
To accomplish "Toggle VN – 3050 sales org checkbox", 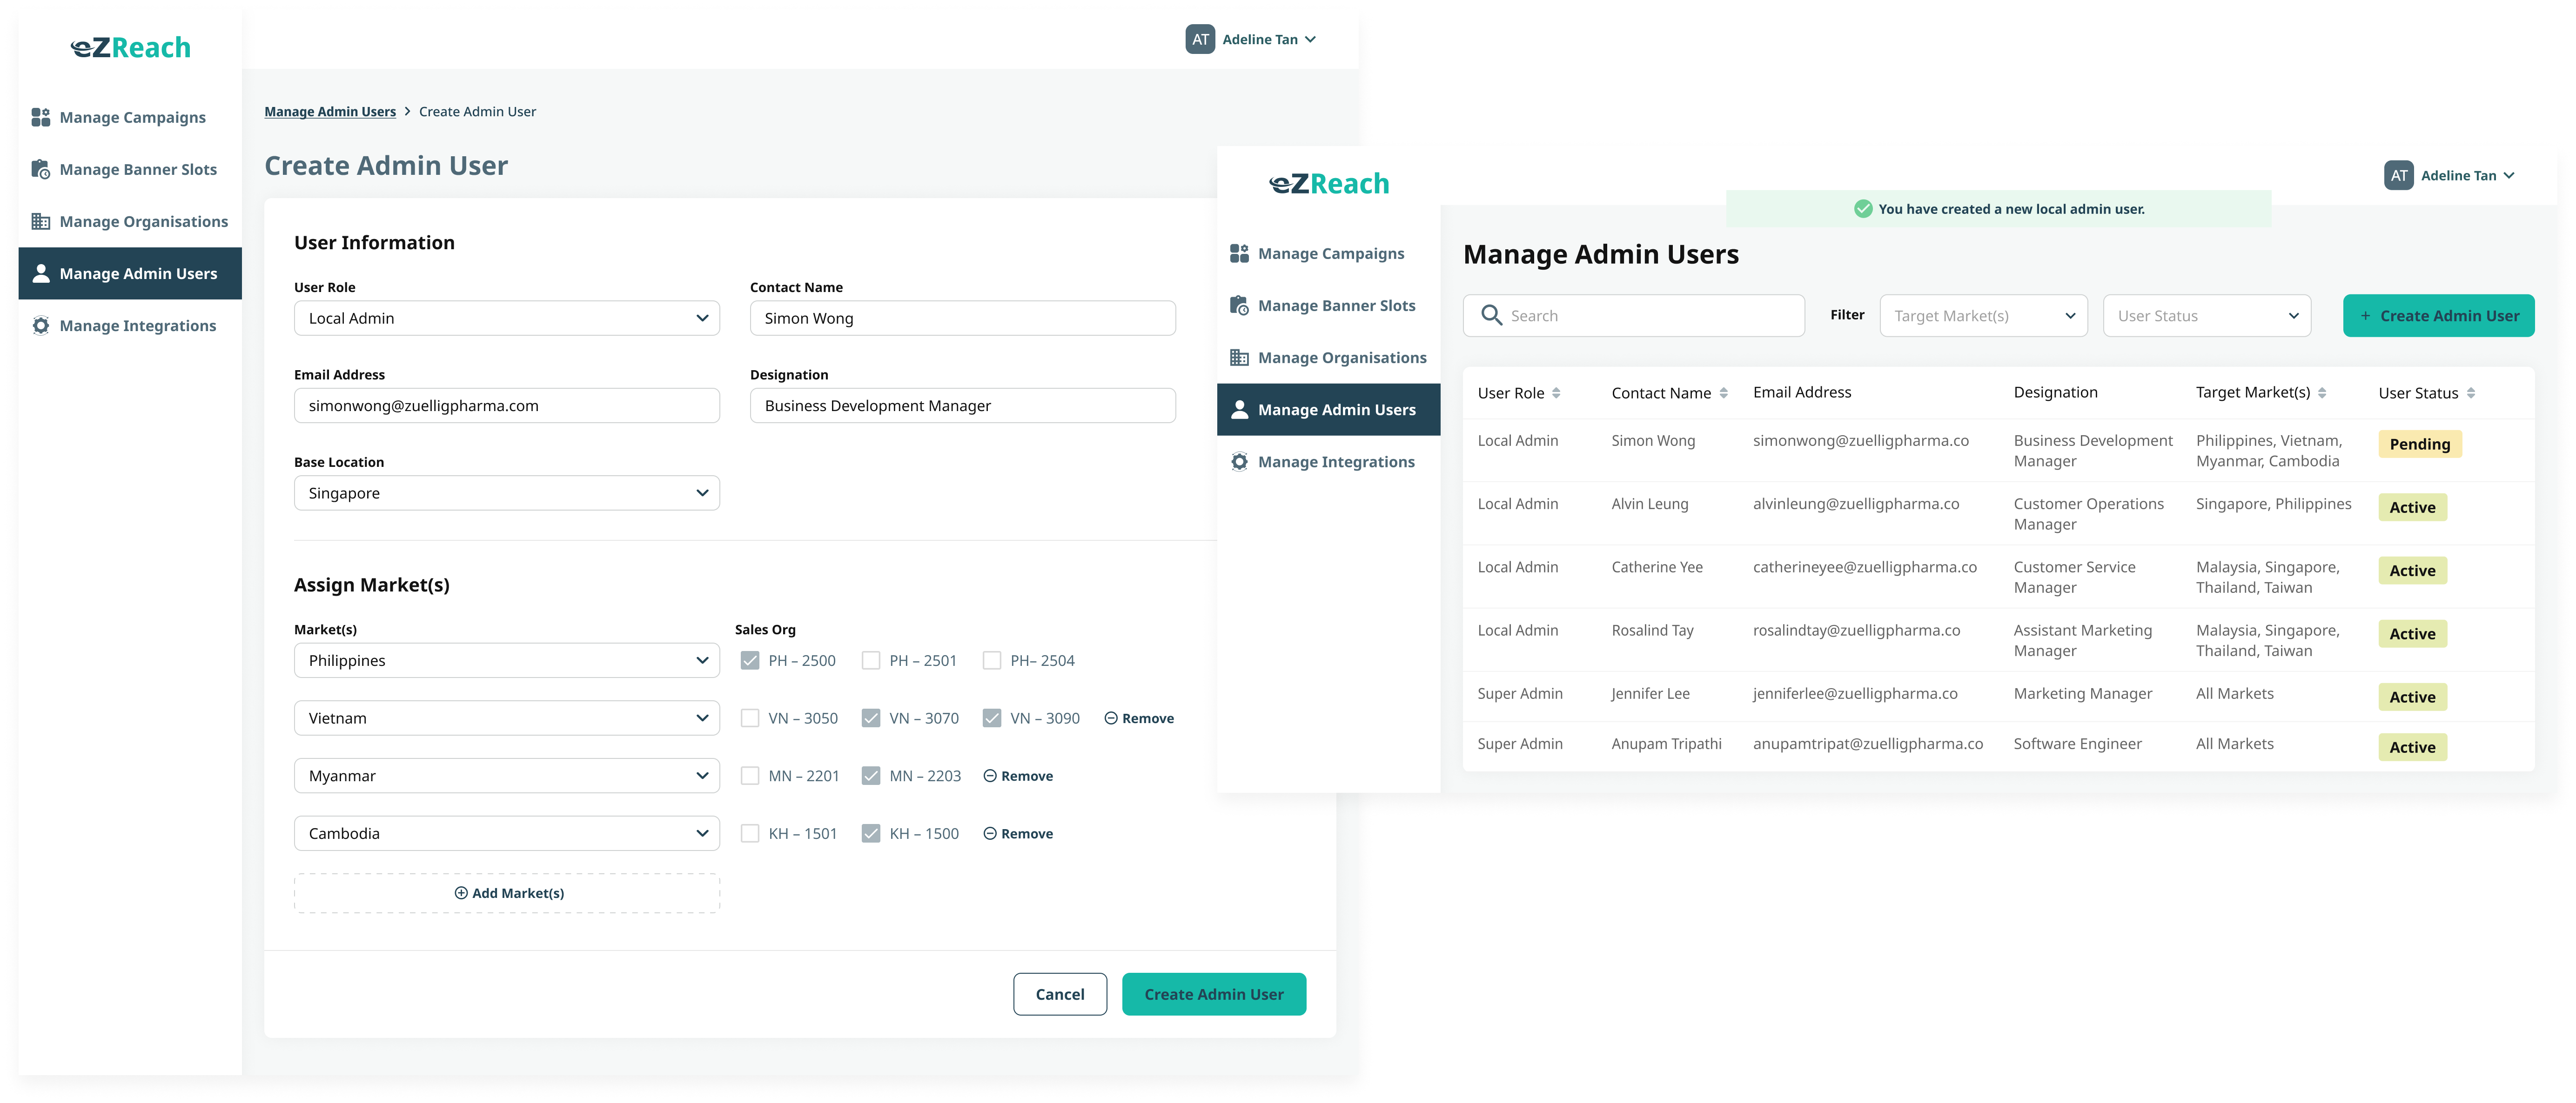I will click(x=750, y=718).
